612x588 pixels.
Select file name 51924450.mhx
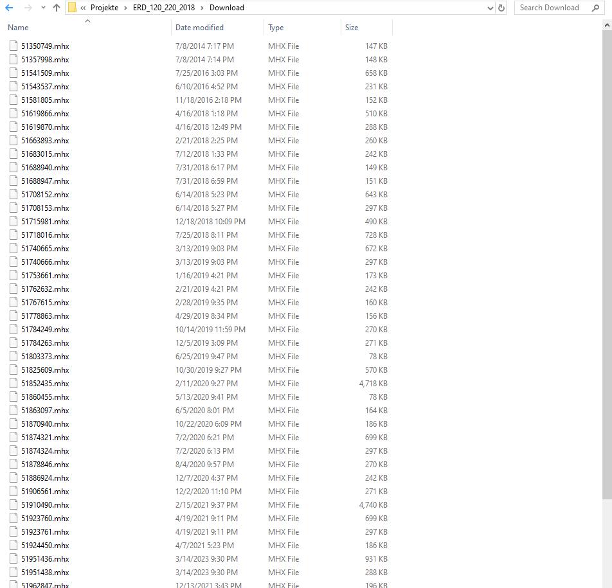pyautogui.click(x=45, y=546)
